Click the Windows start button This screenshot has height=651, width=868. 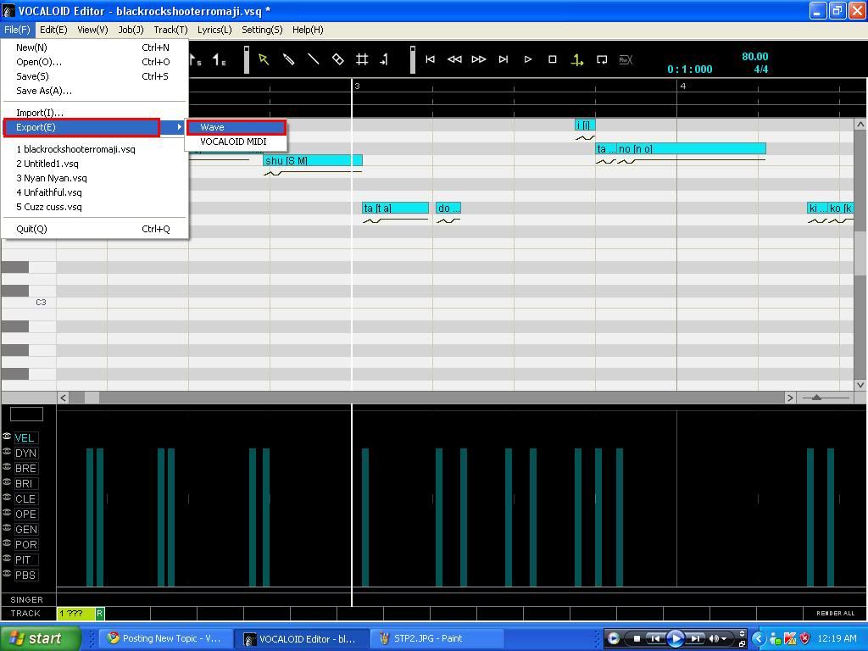[x=40, y=638]
